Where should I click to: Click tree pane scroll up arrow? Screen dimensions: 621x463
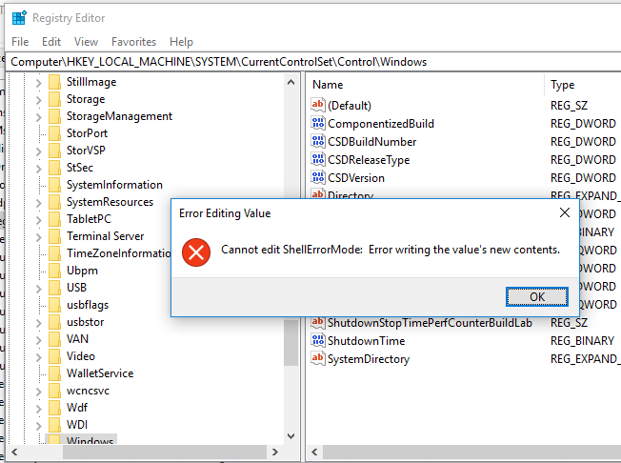tap(291, 82)
